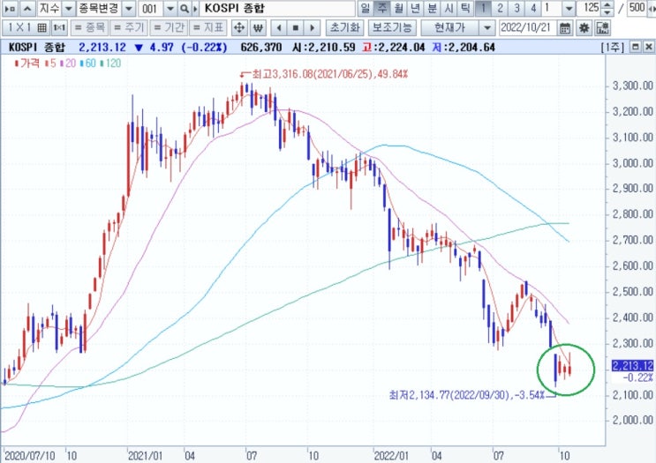The height and width of the screenshot is (463, 656).
Task: Click the 626,370 volume value in header
Action: click(261, 47)
